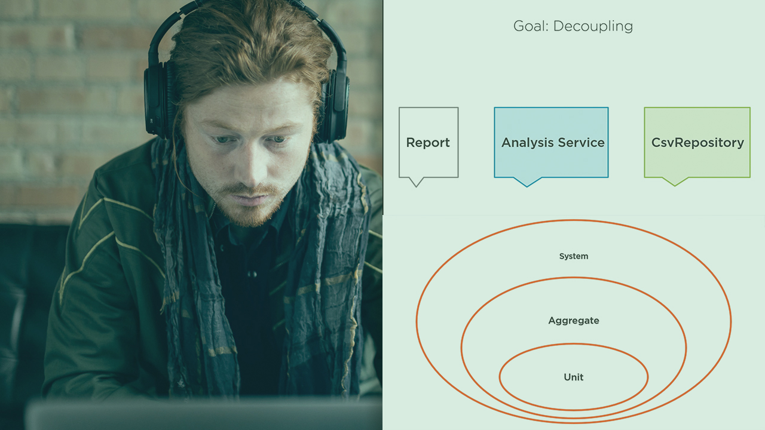
Task: Click the laptop lid at photo bottom
Action: 203,415
